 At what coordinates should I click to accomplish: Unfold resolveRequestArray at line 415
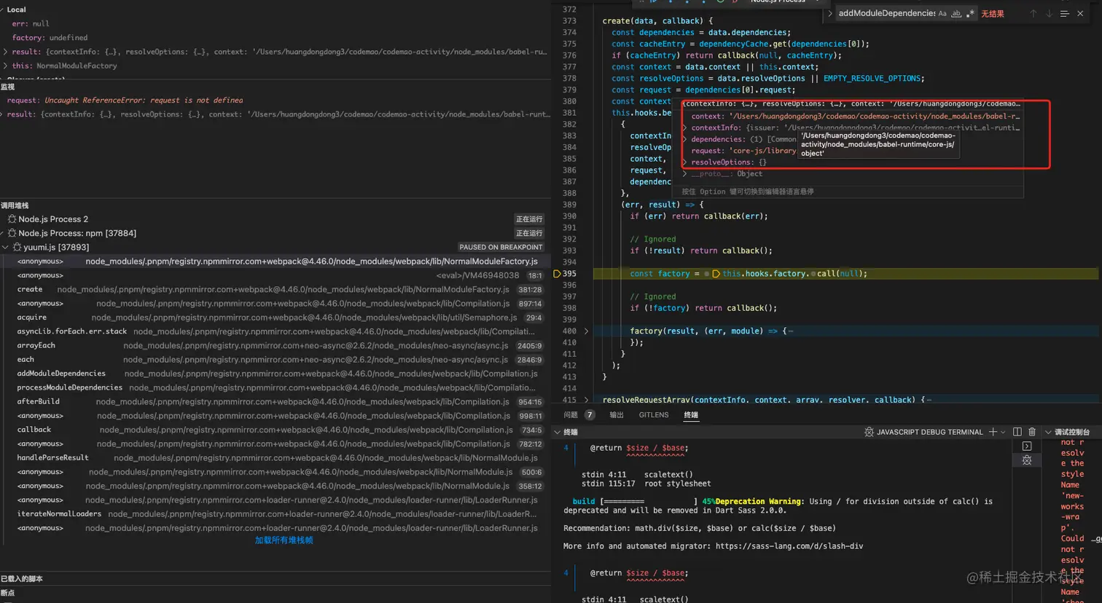[x=586, y=400]
